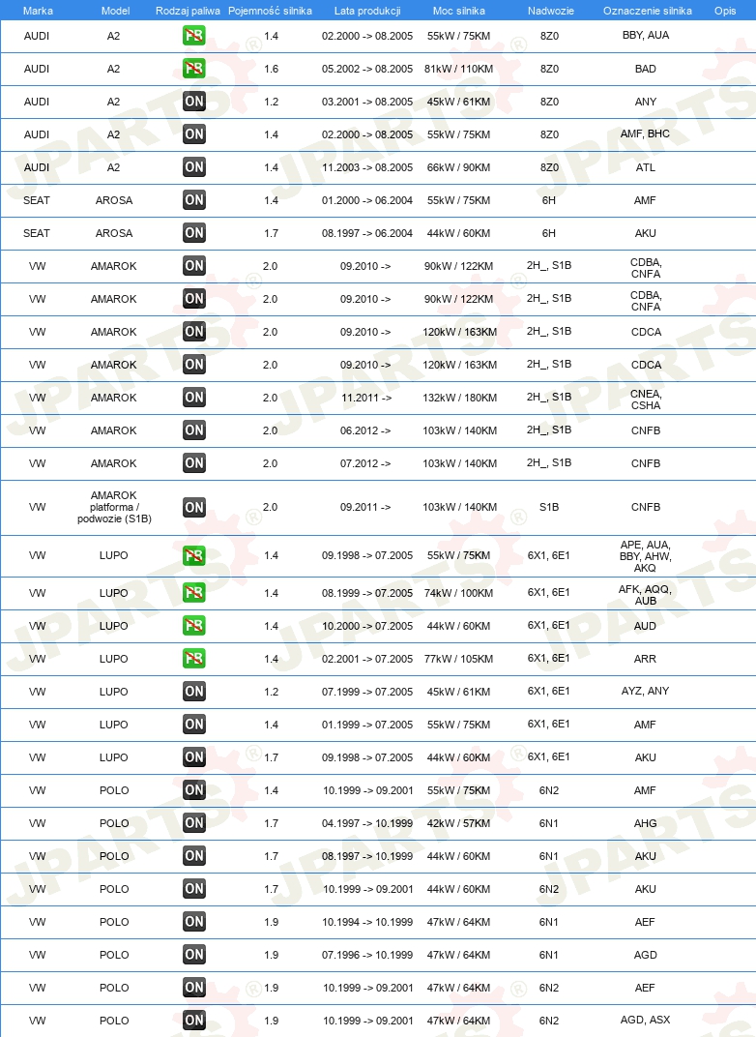Click the Oznaczenie silnika column header
756x1037 pixels.
pos(647,11)
